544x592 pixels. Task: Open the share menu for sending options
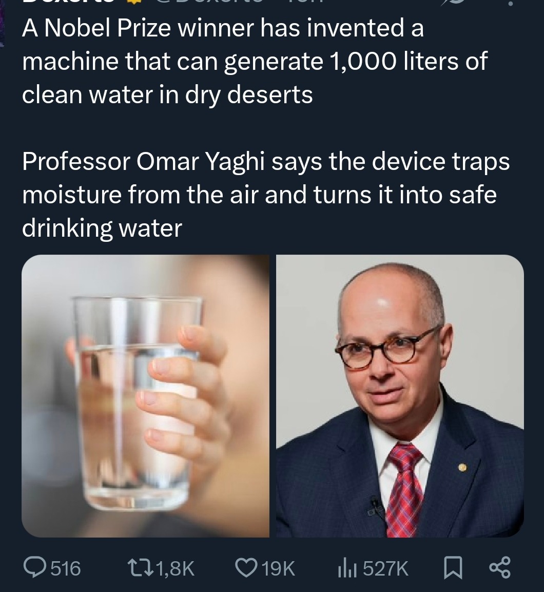(499, 567)
